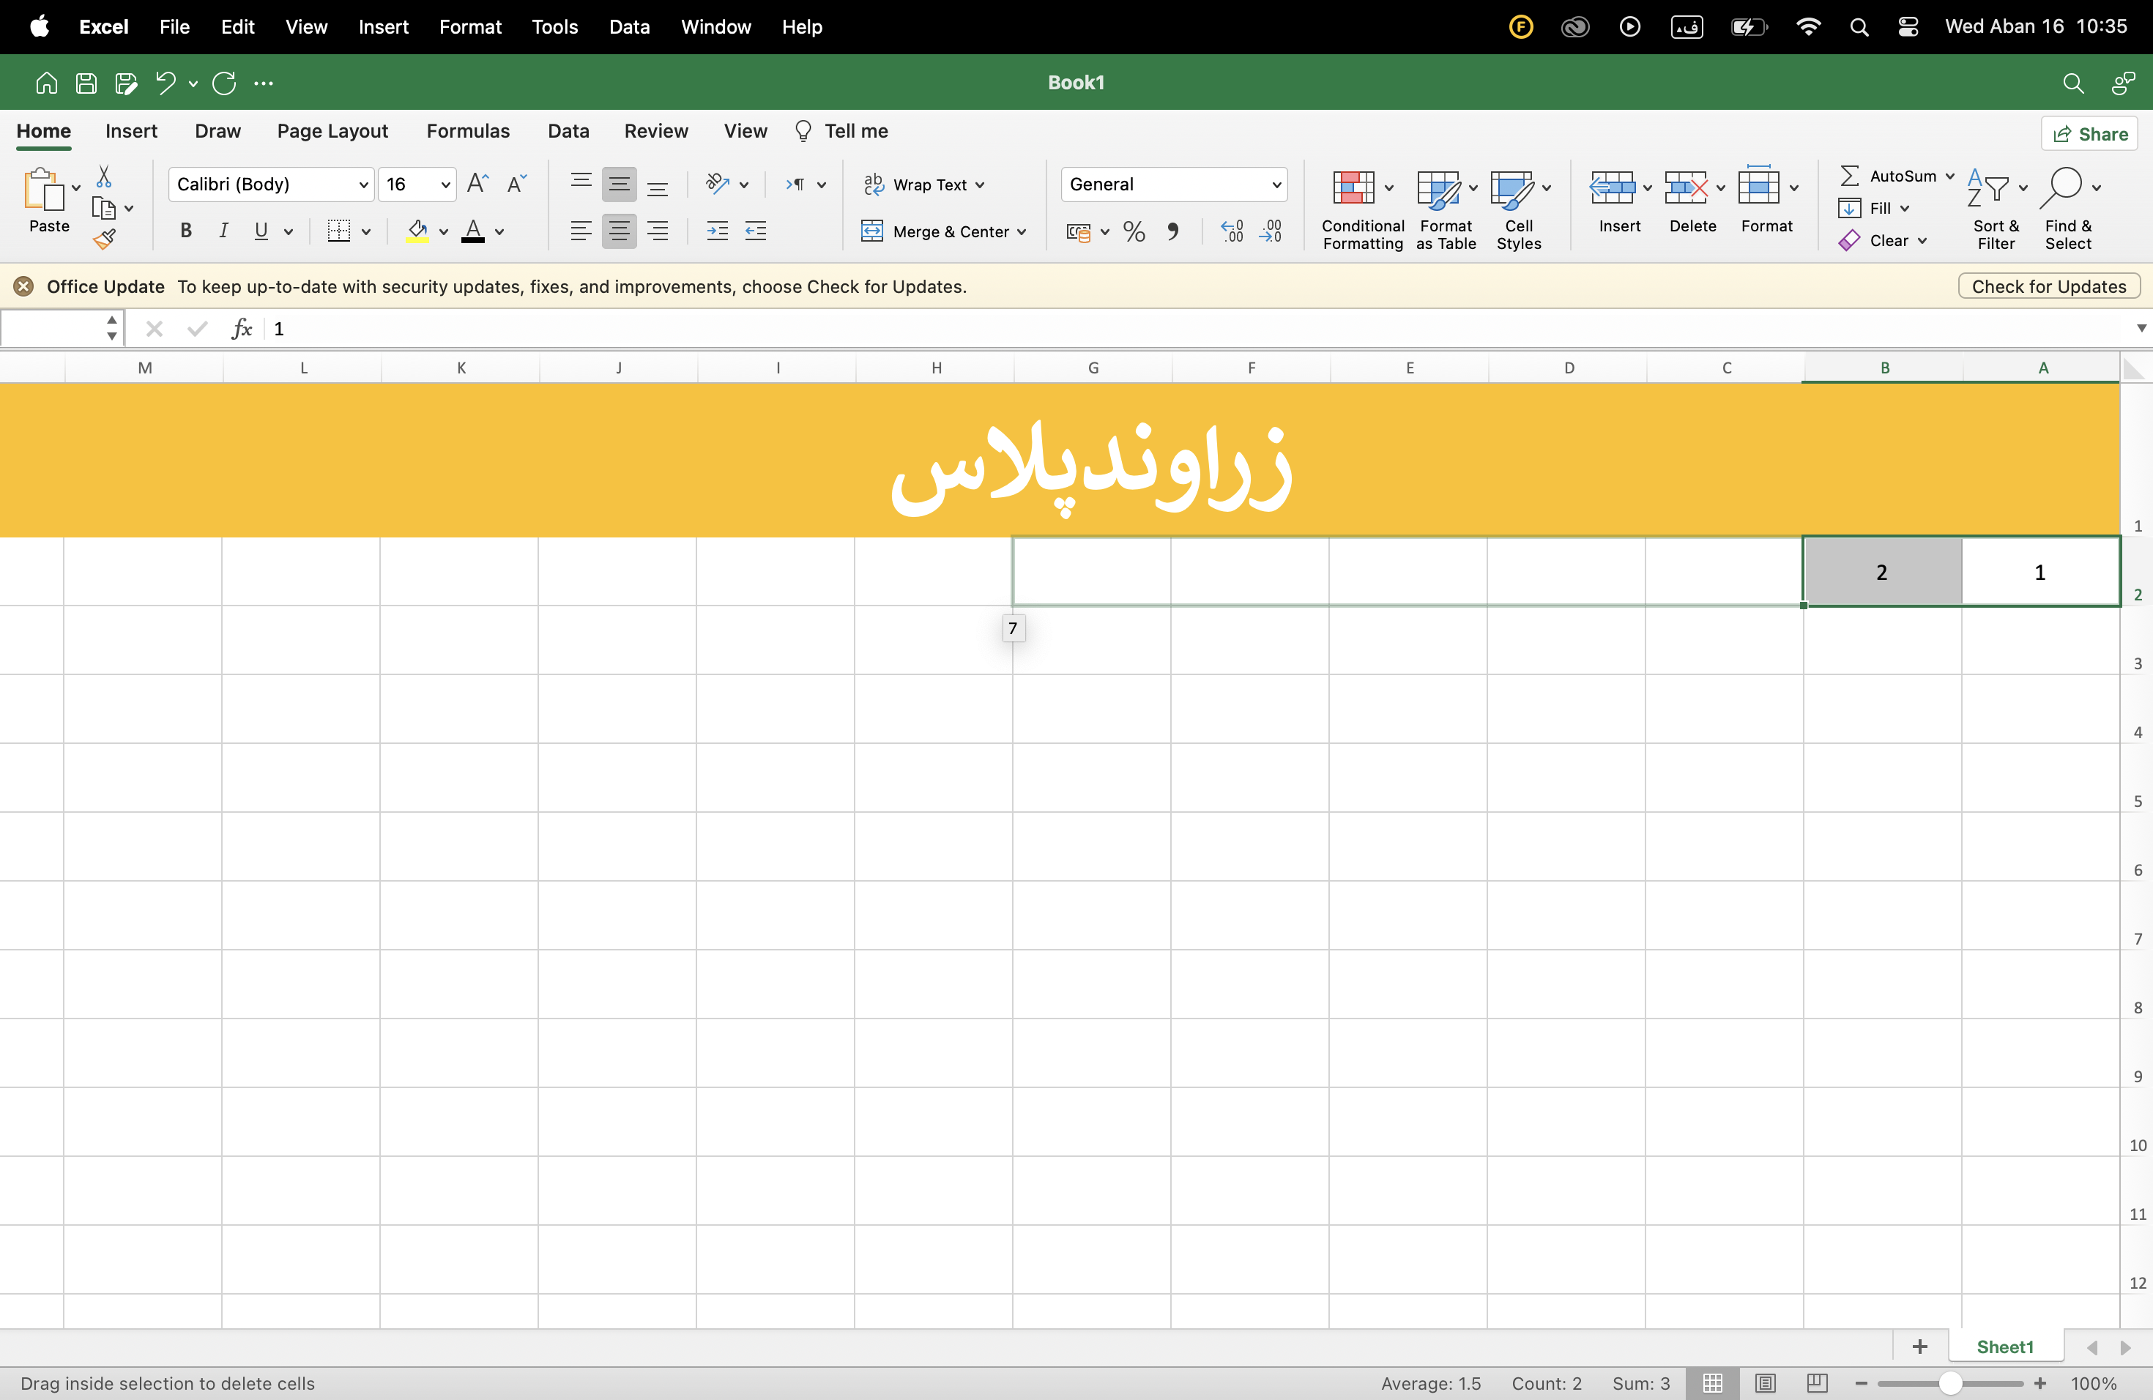The image size is (2153, 1400).
Task: Open the Tools menu in menu bar
Action: [554, 27]
